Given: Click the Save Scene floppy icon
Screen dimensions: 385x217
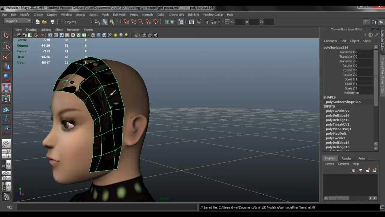Looking at the screenshot, I should point(52,22).
